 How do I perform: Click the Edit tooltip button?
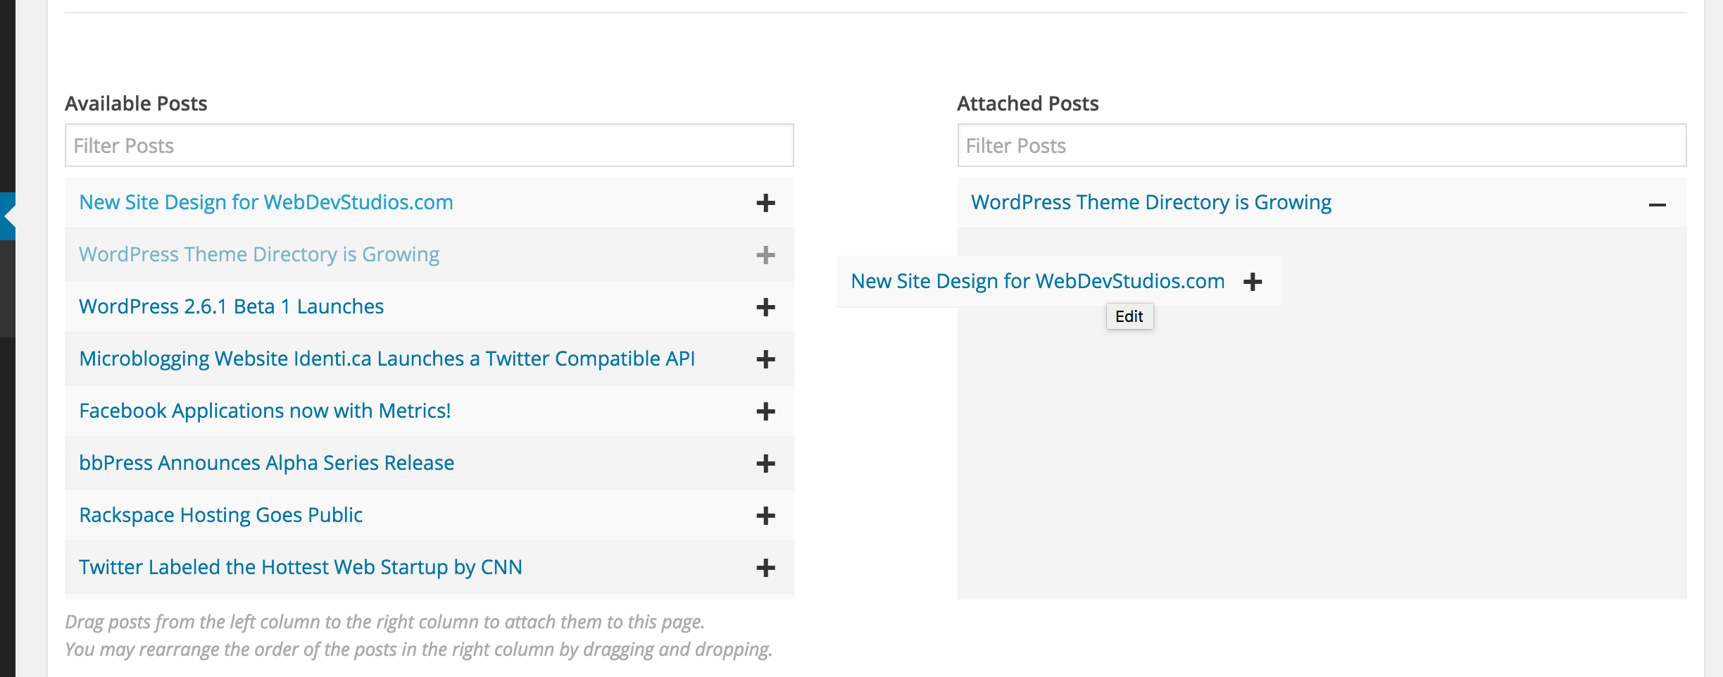pyautogui.click(x=1129, y=316)
